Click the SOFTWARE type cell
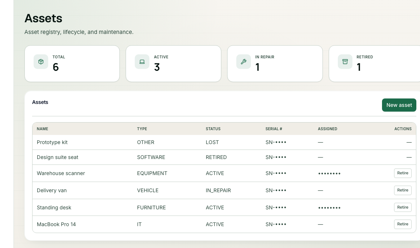The height and width of the screenshot is (248, 420). [x=151, y=157]
